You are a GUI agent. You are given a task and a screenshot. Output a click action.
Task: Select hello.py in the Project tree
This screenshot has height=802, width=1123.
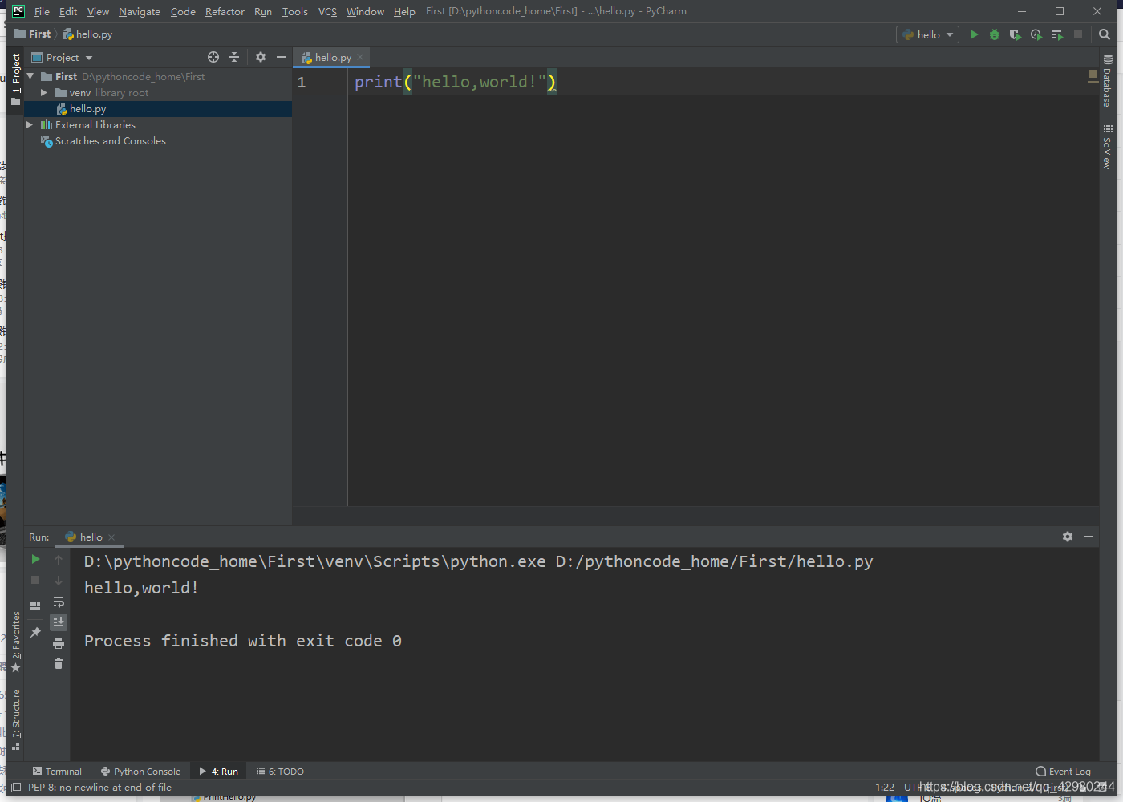87,108
